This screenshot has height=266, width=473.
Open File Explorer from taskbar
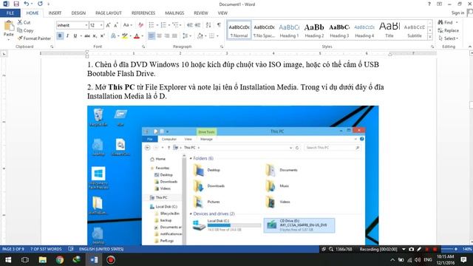coord(43,259)
